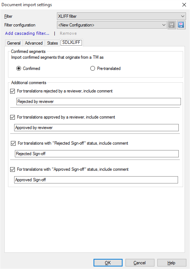Select the Confirmed radio button

click(19, 69)
